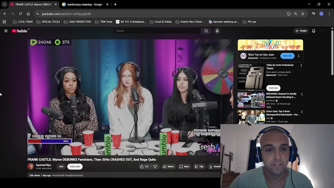Open the BJJ 101 bookmark
Image resolution: width=334 pixels, height=188 pixels.
click(131, 22)
